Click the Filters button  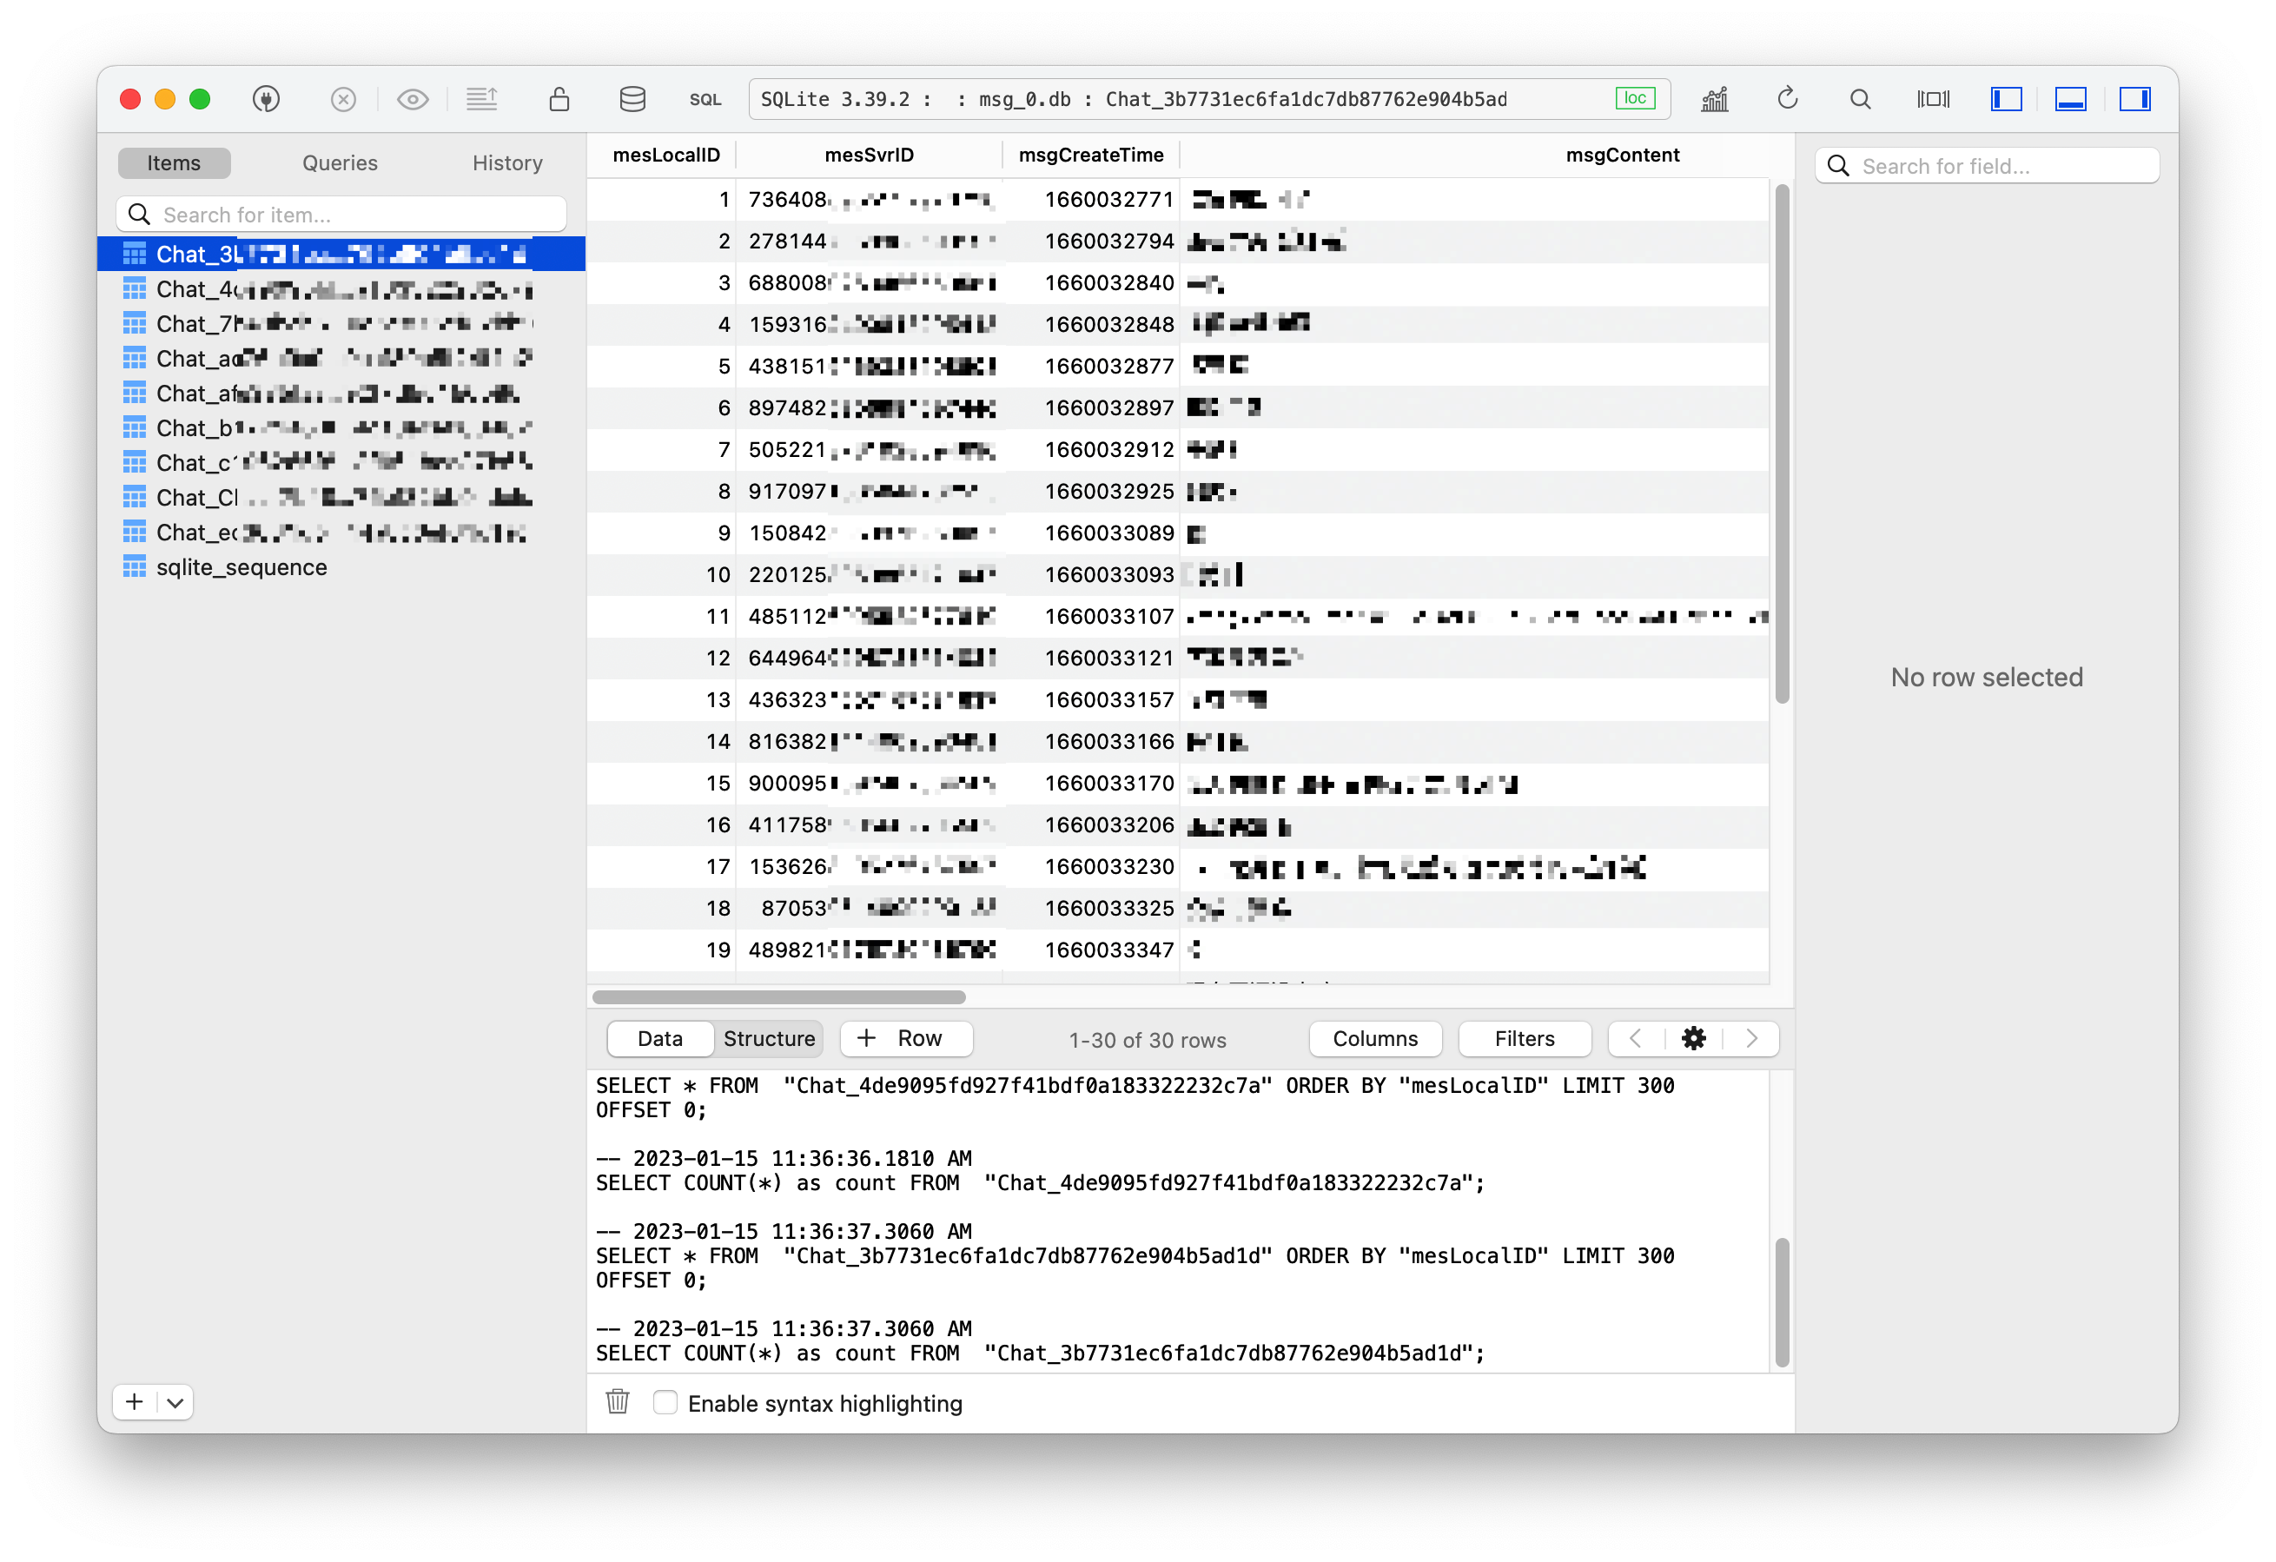click(x=1524, y=1038)
